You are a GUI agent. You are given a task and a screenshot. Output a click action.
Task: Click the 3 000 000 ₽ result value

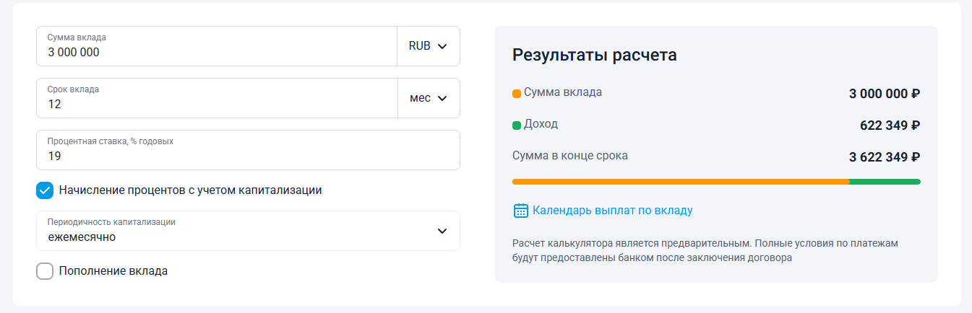click(x=884, y=94)
